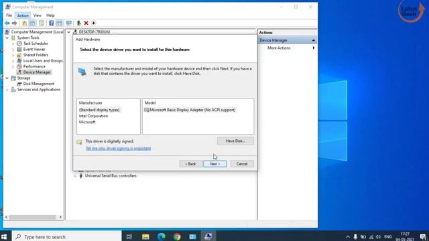Toggle Show/Hide Console Tree toolbar icon
429x241 pixels.
pyautogui.click(x=32, y=23)
